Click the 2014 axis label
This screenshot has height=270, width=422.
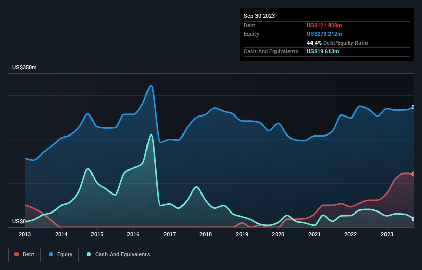pos(61,234)
